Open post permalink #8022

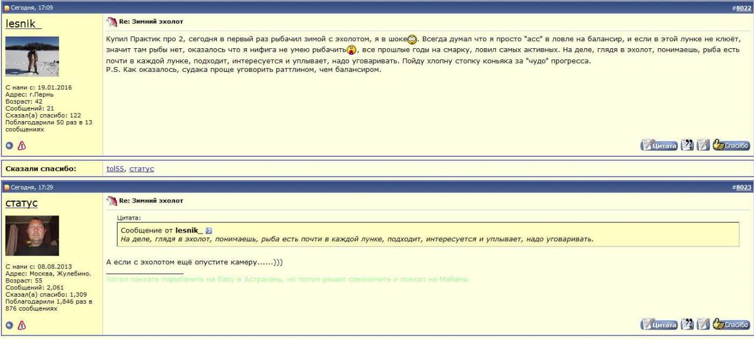pos(743,7)
